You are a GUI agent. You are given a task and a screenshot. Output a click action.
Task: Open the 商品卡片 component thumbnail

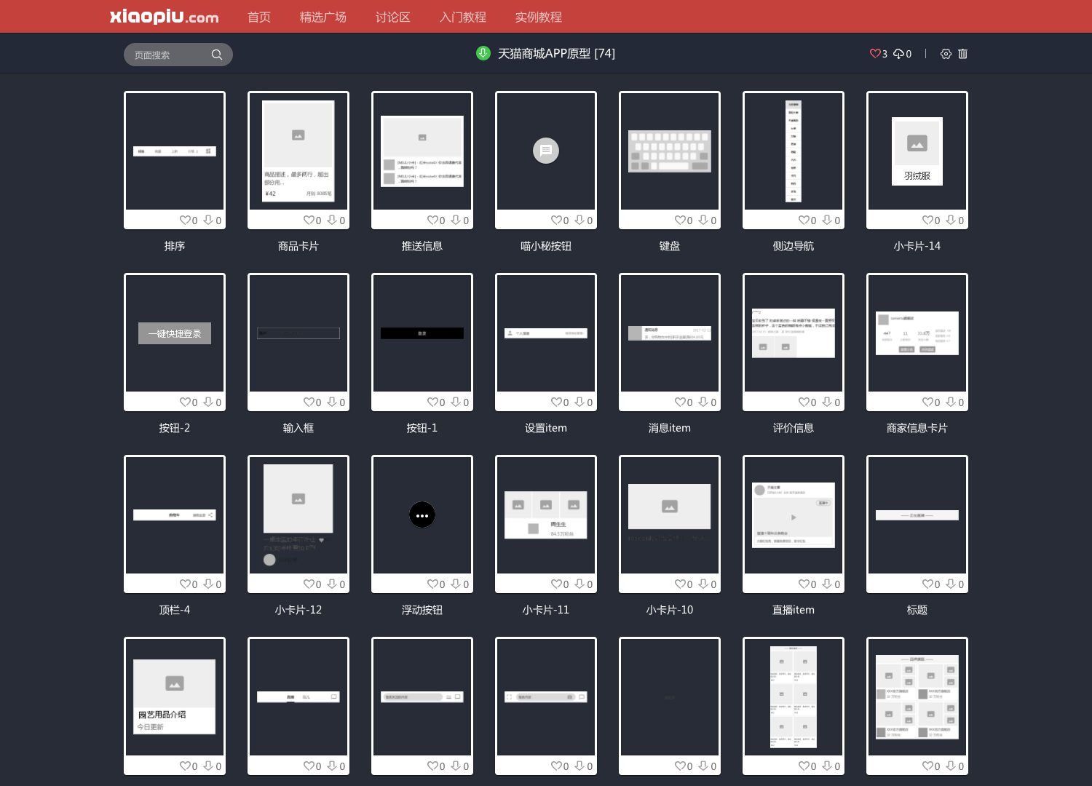pos(298,151)
